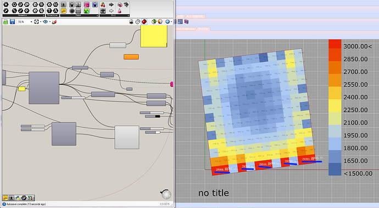The width and height of the screenshot is (379, 208).
Task: Expand the Geometry panel plus button
Action: point(43,15)
